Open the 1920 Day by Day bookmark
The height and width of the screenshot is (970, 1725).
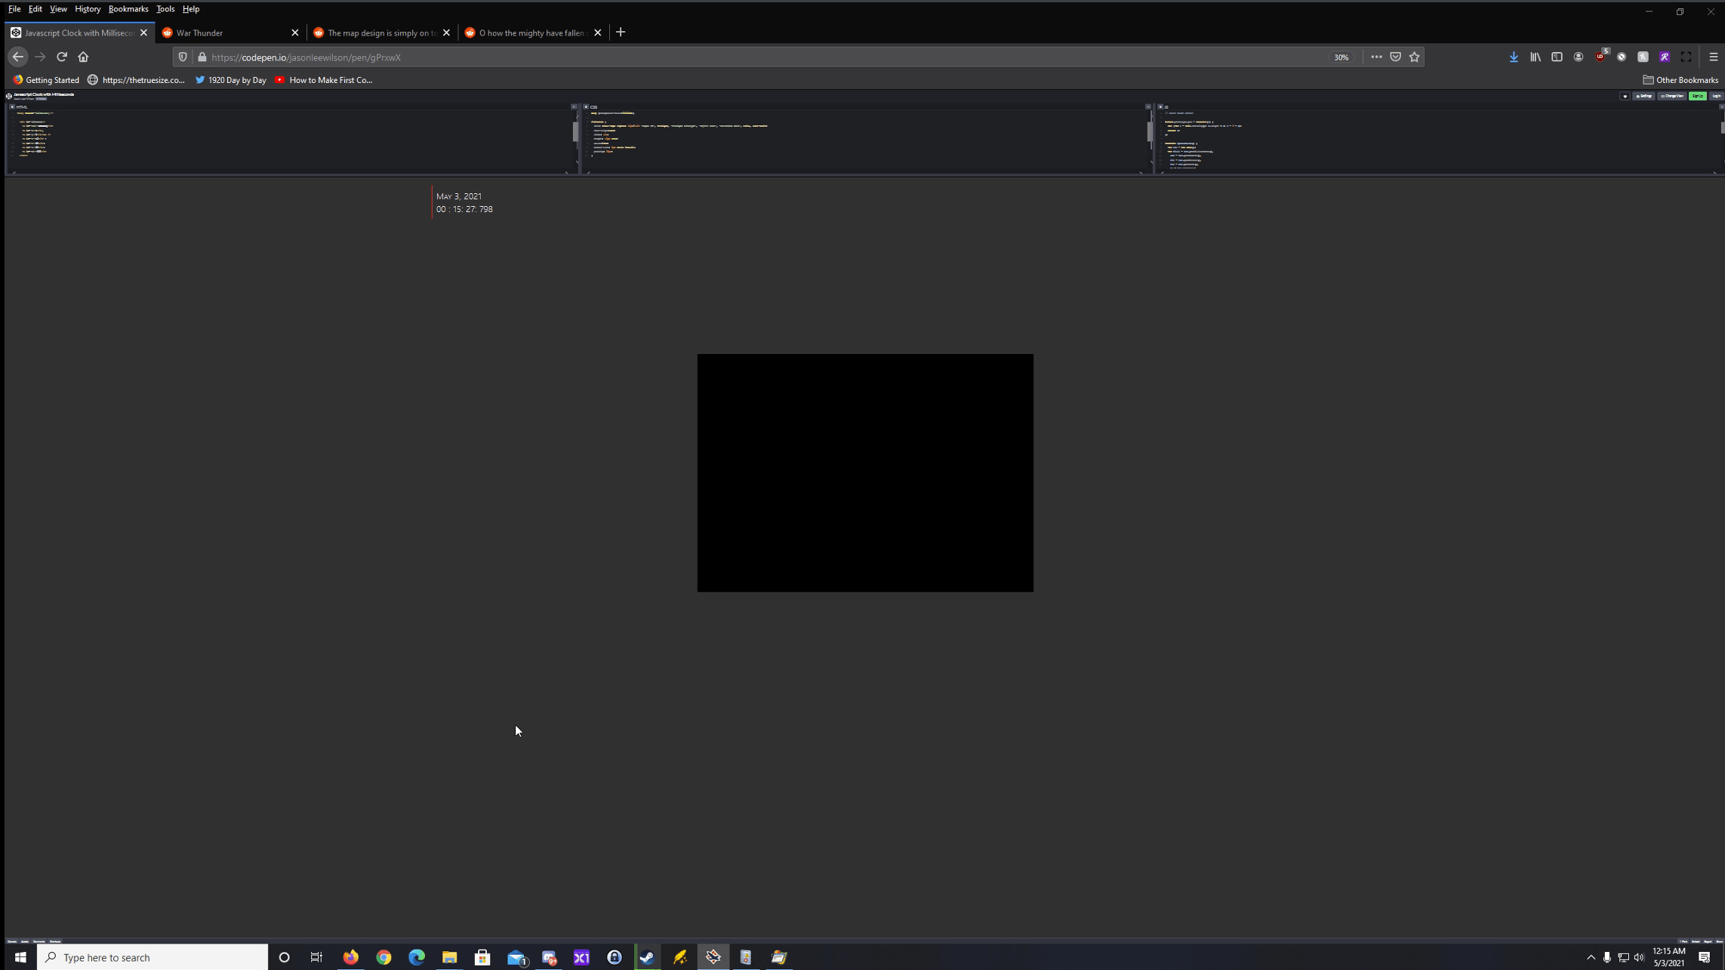pos(230,80)
